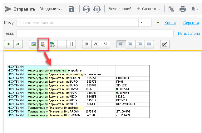Click the Планшеты 10 дюймов cell

[x=63, y=108]
